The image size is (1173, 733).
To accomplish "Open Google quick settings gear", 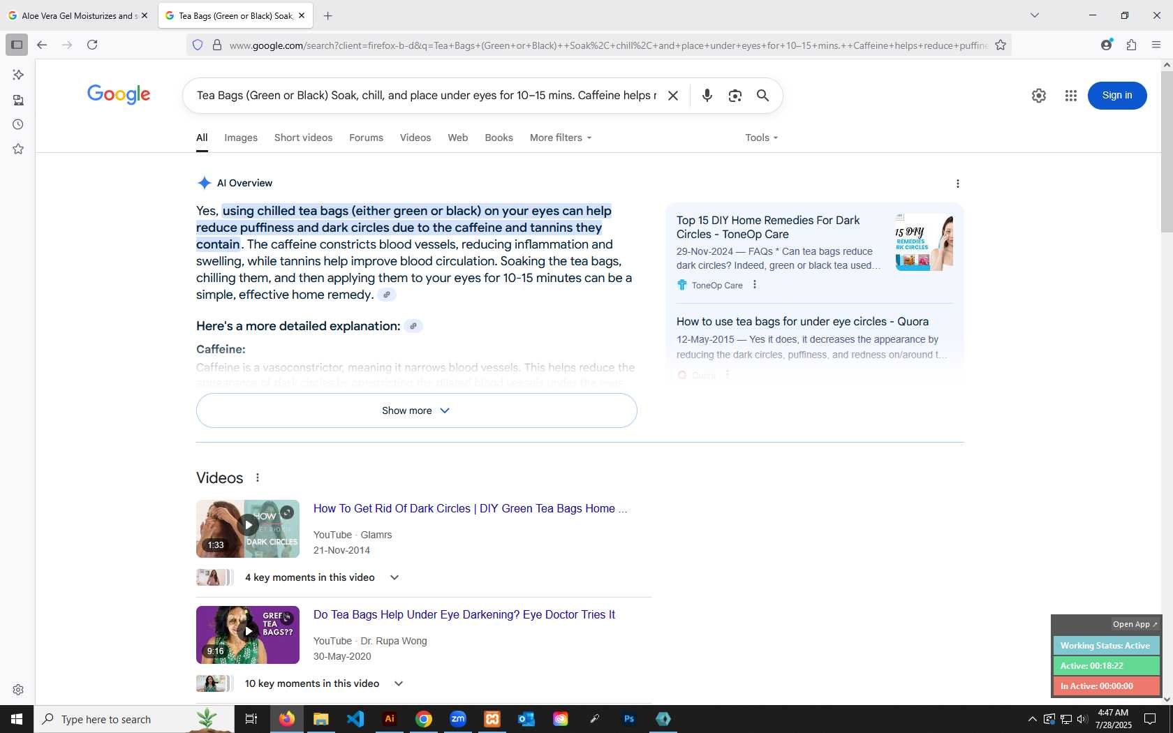I will pyautogui.click(x=1039, y=96).
